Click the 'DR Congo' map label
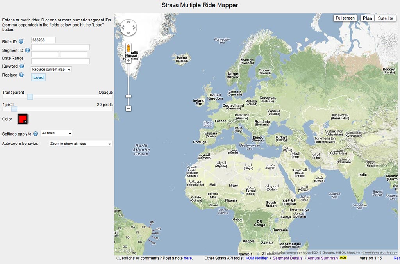 259,223
